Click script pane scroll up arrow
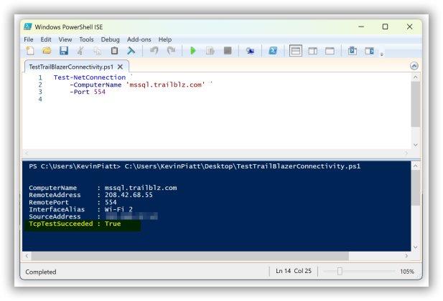 415,77
